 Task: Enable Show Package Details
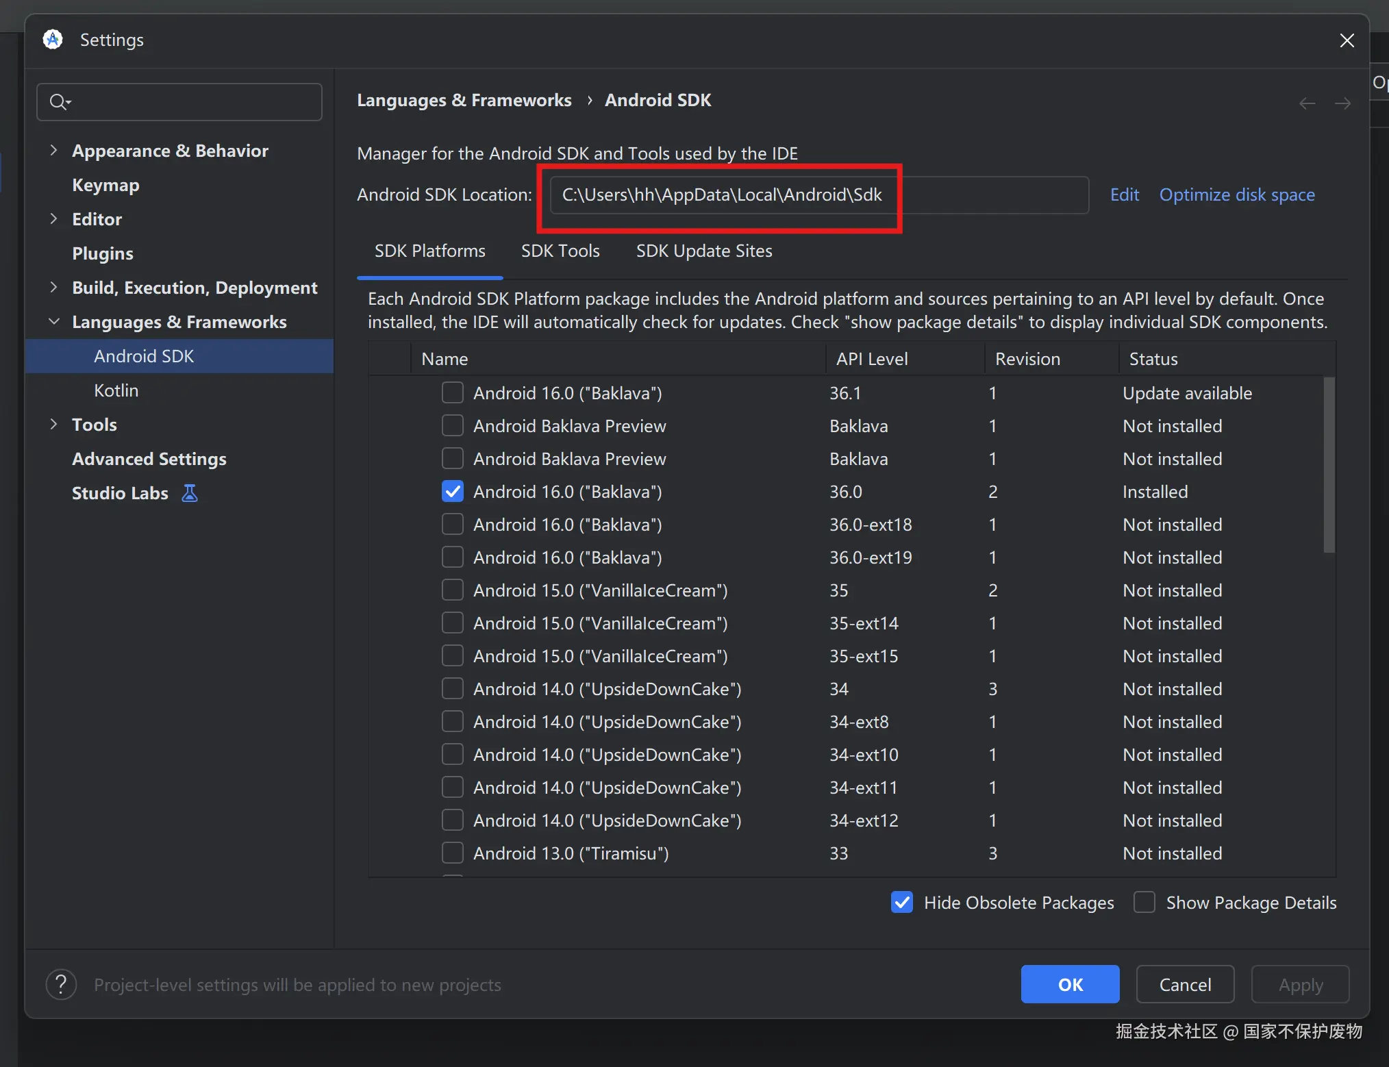(x=1144, y=903)
